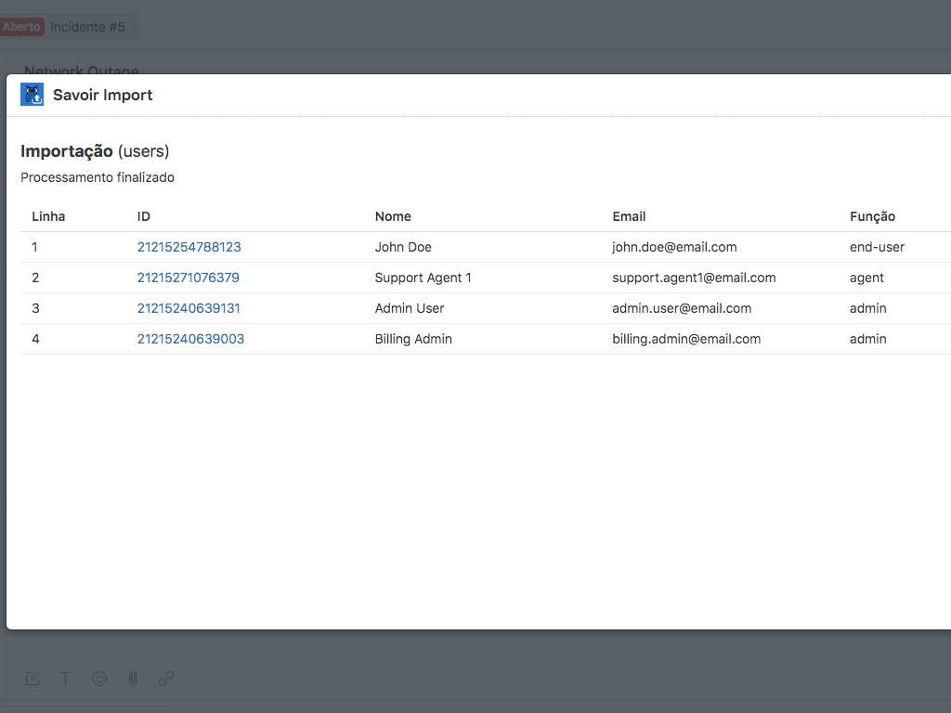Click the Linha column header

click(48, 216)
